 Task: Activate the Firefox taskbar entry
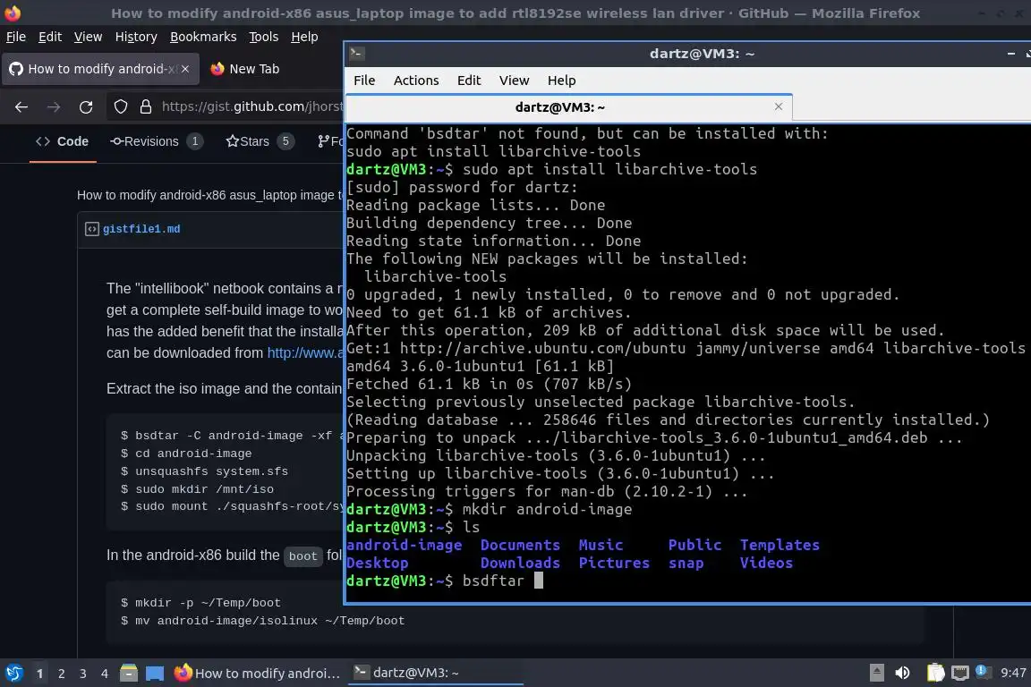258,674
